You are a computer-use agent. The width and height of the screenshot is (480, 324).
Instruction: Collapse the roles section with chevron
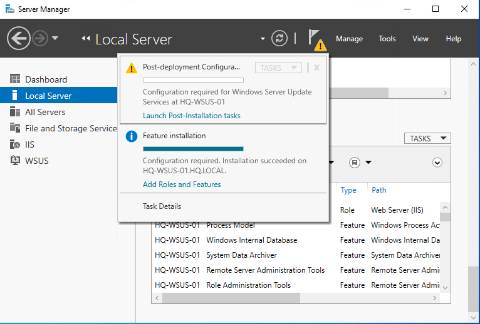(x=437, y=163)
